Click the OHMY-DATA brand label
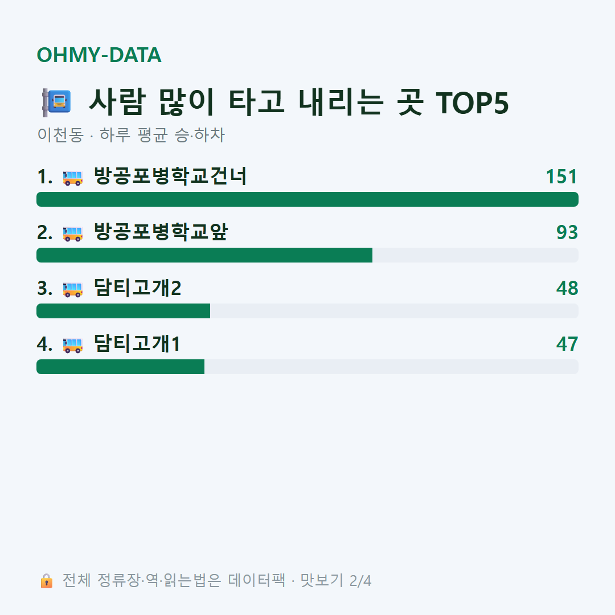This screenshot has height=615, width=615. click(99, 55)
